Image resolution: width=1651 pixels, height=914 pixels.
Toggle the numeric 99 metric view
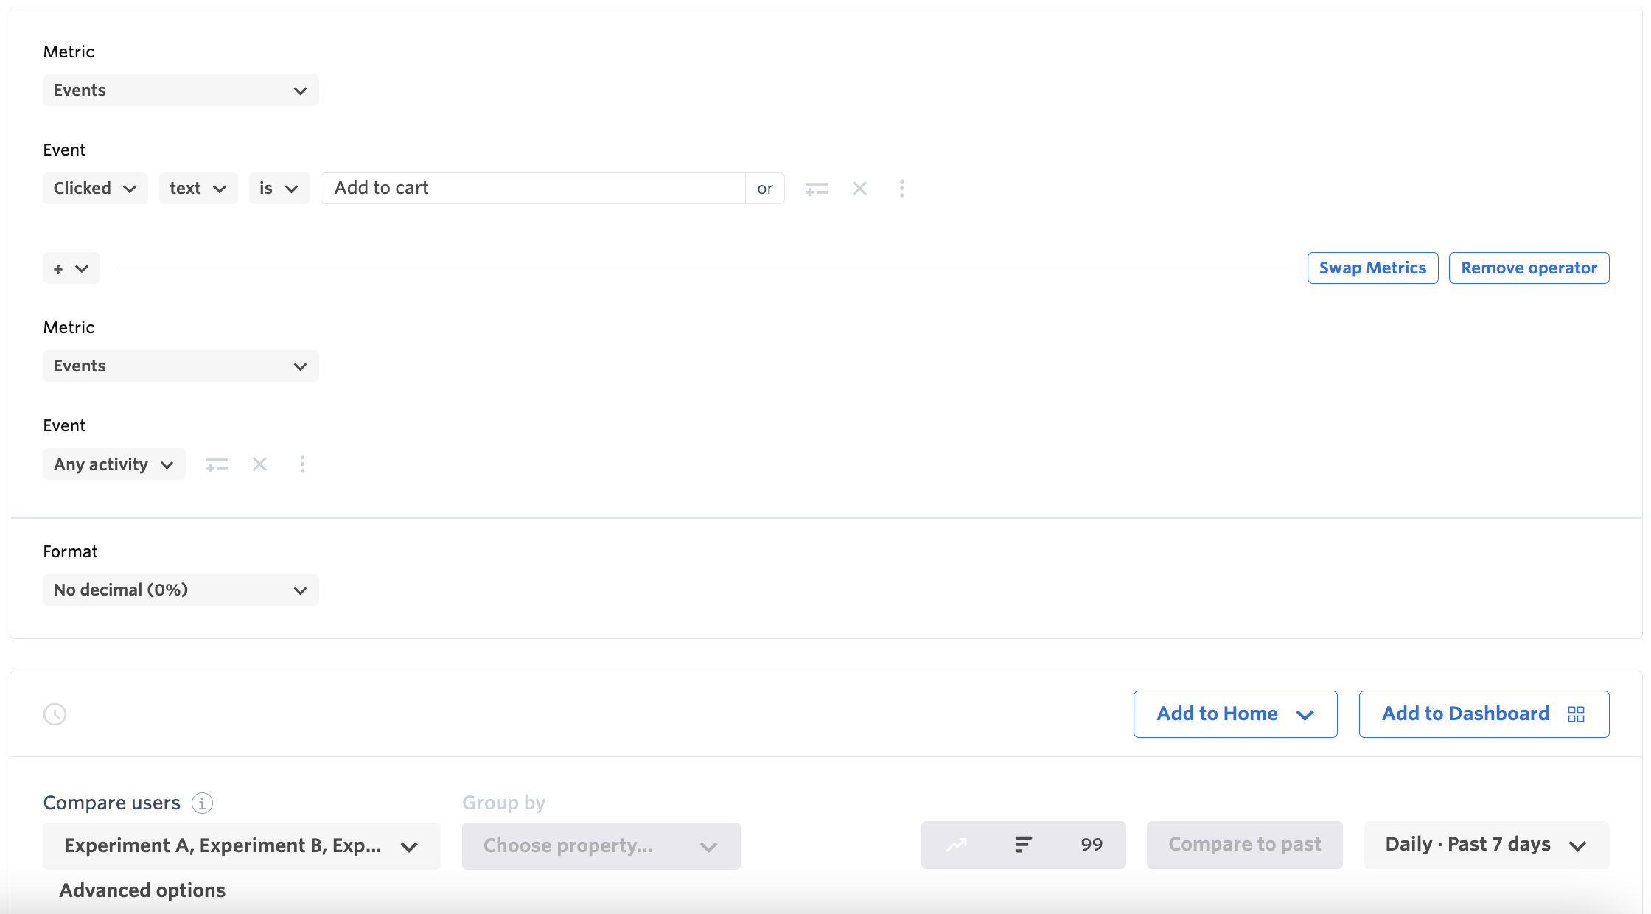tap(1091, 845)
